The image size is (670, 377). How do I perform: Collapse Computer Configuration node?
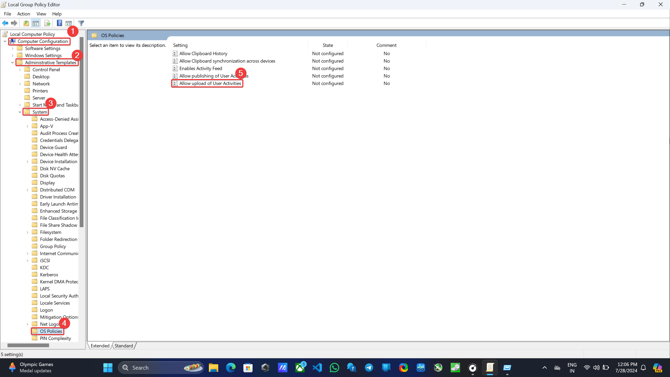coord(5,41)
